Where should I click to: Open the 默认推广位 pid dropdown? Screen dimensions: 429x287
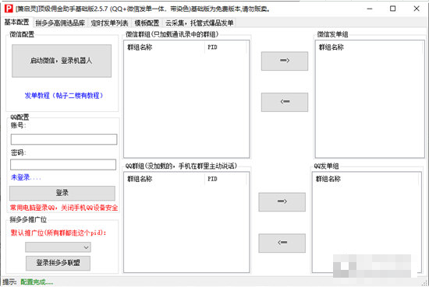click(58, 247)
